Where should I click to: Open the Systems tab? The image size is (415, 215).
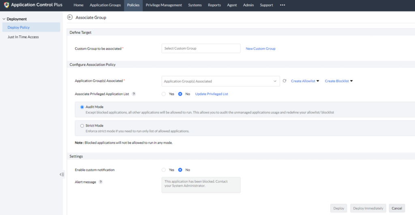(195, 5)
